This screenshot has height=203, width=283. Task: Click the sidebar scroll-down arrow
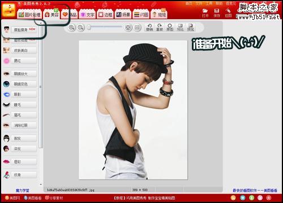pos(41,184)
